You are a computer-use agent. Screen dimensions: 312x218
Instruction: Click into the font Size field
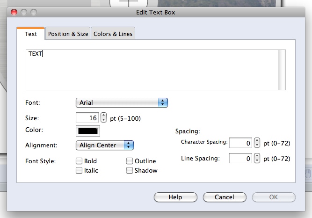[87, 118]
